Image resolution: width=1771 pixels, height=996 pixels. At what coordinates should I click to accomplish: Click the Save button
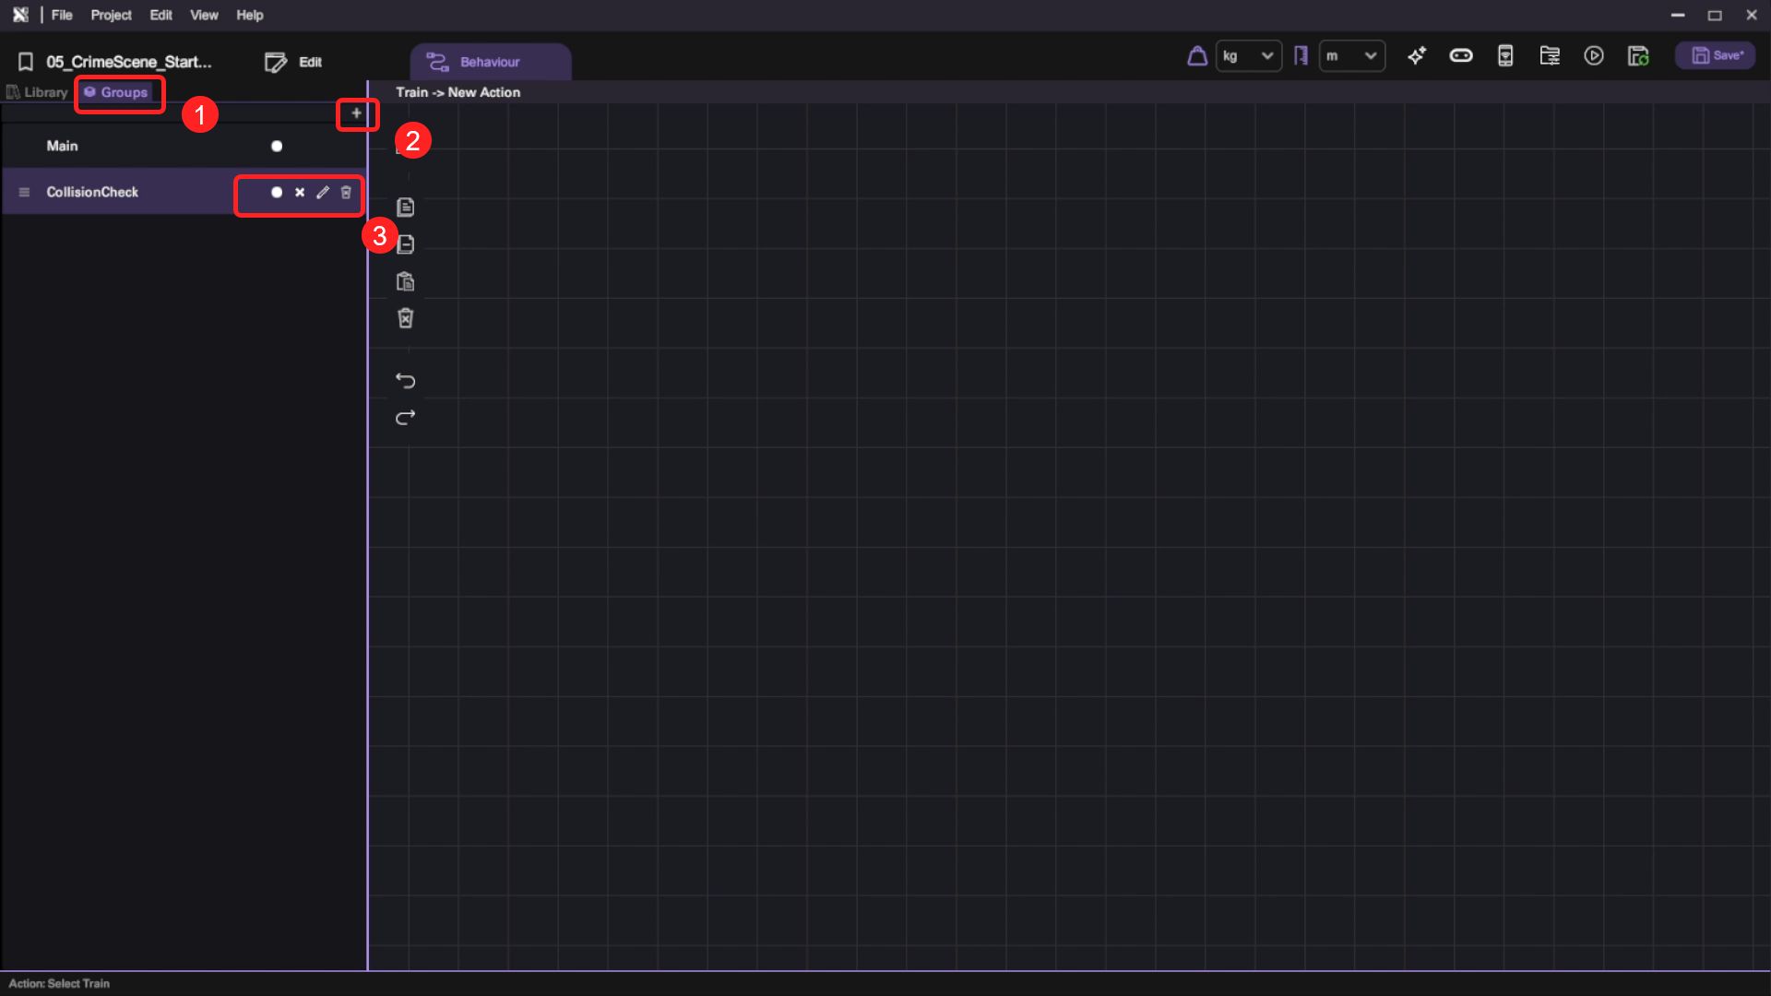click(x=1717, y=56)
